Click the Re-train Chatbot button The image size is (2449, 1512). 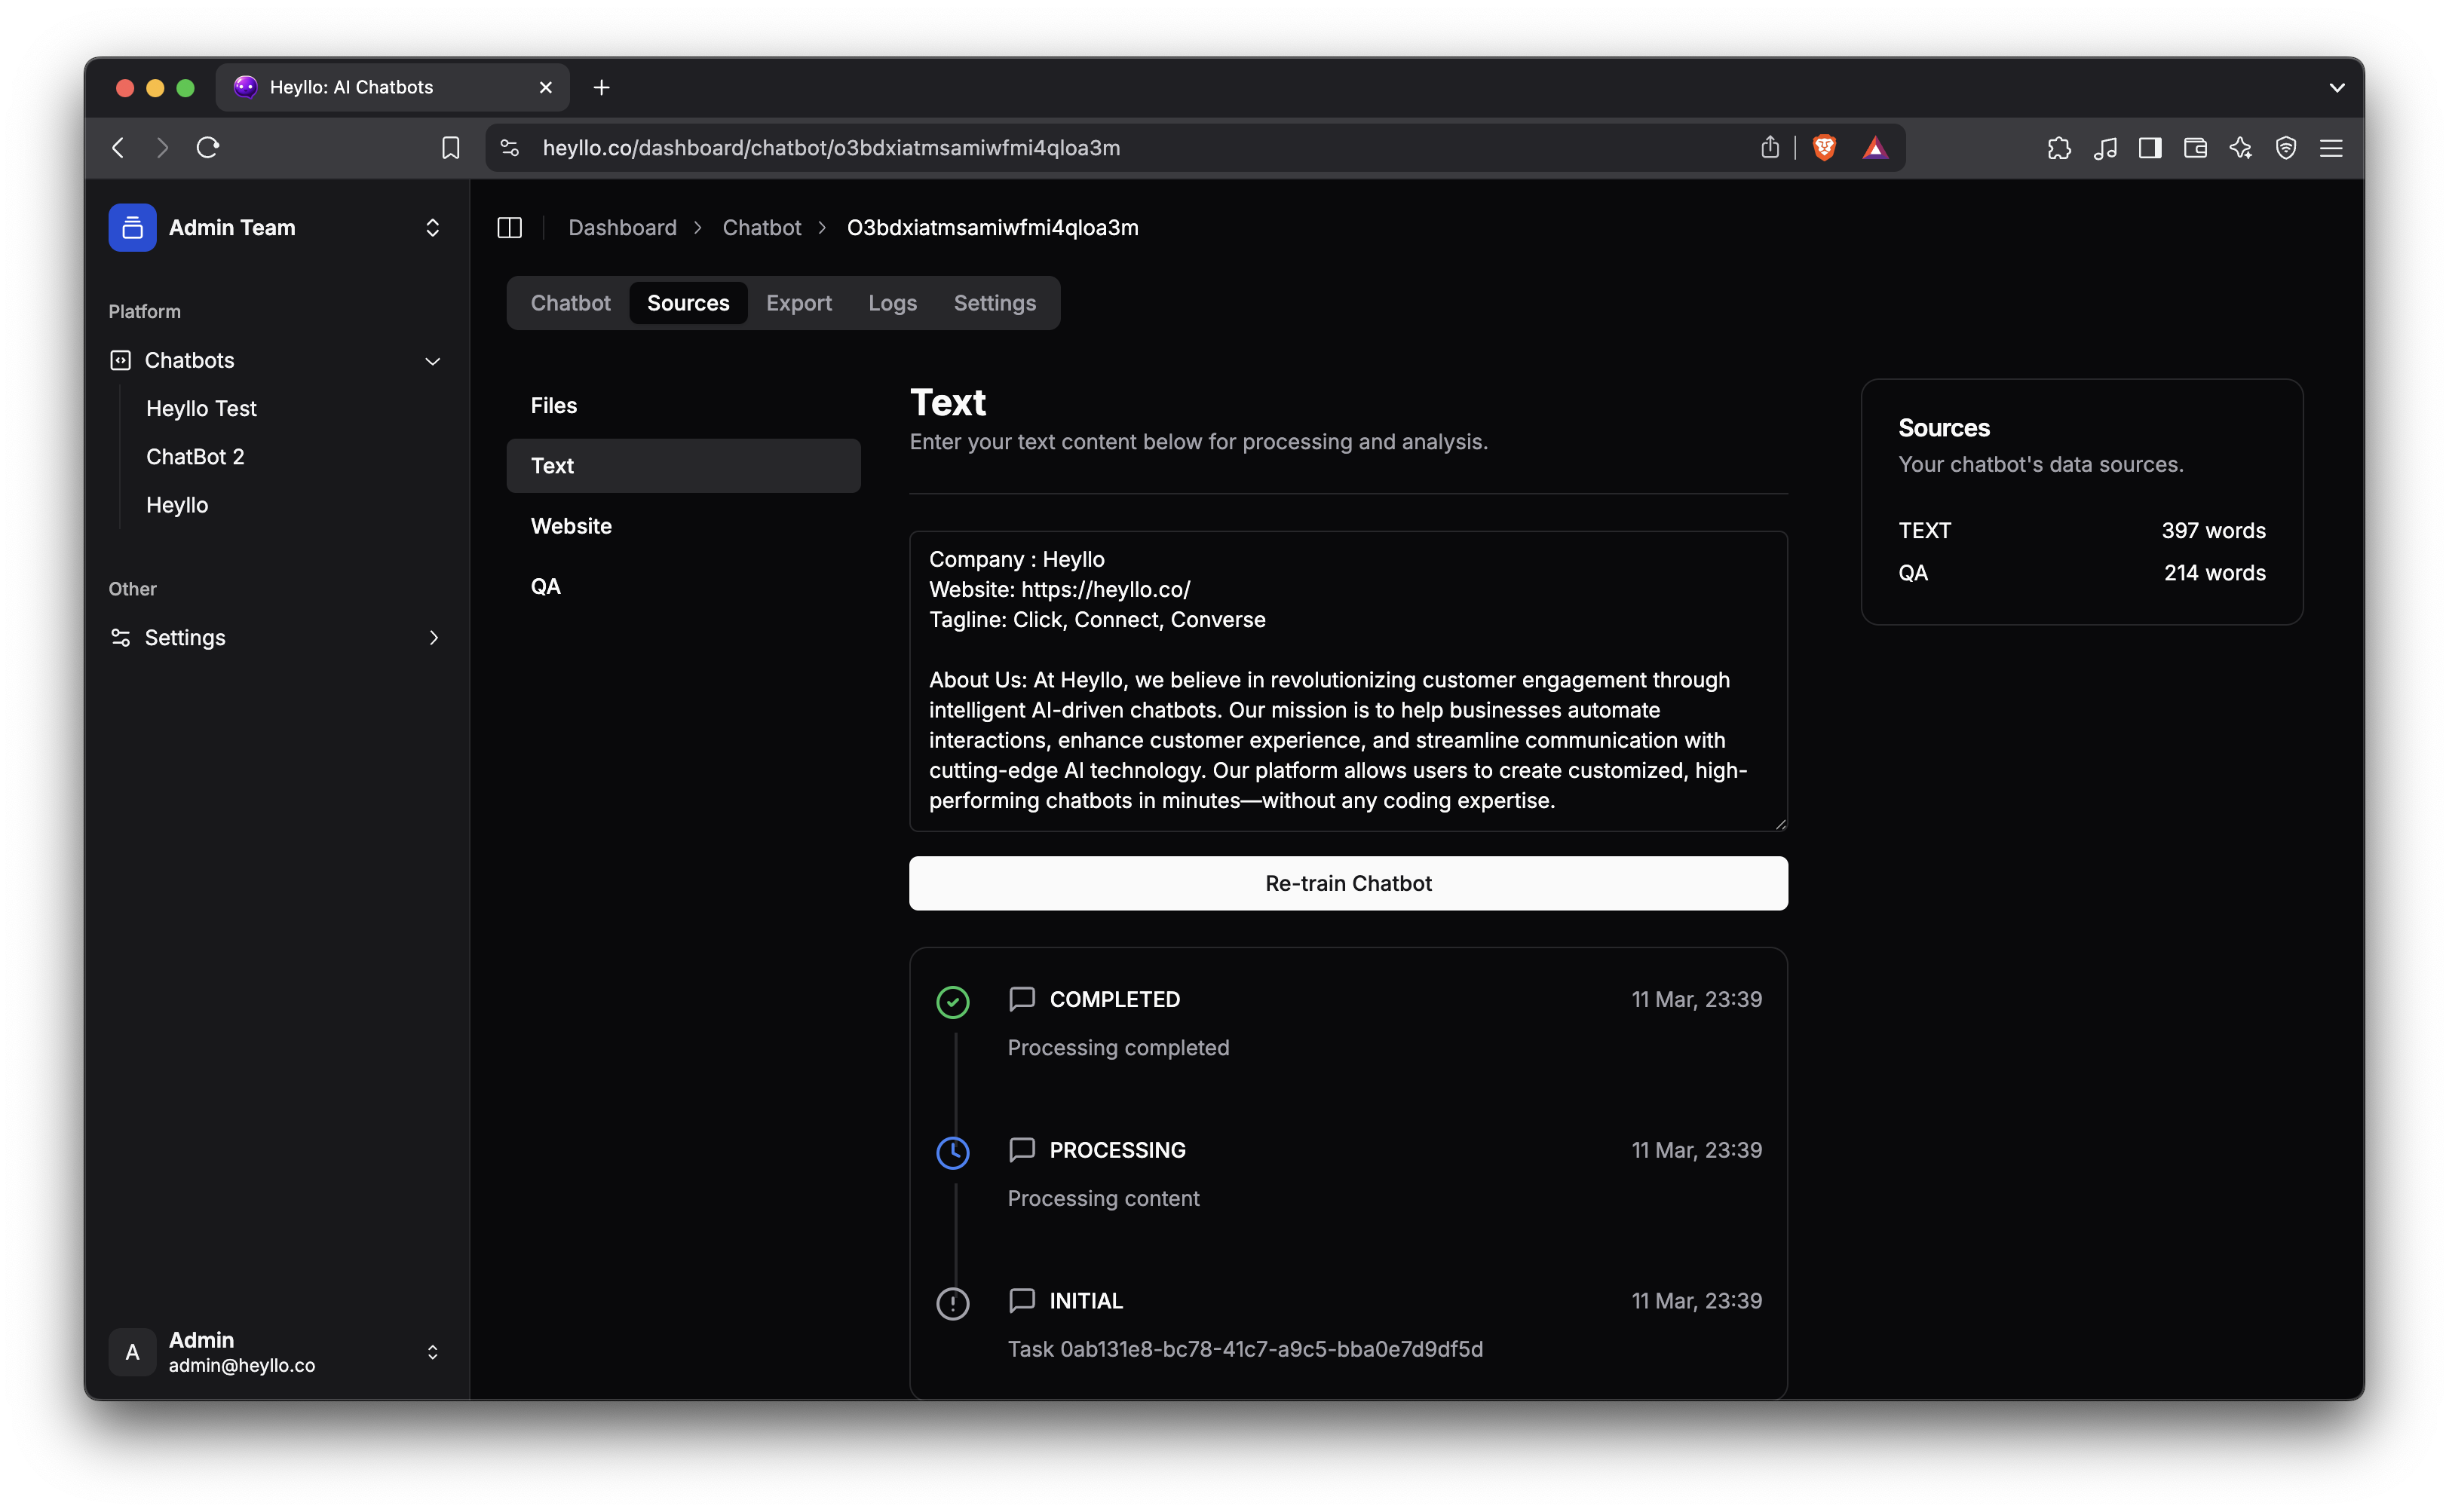point(1347,883)
